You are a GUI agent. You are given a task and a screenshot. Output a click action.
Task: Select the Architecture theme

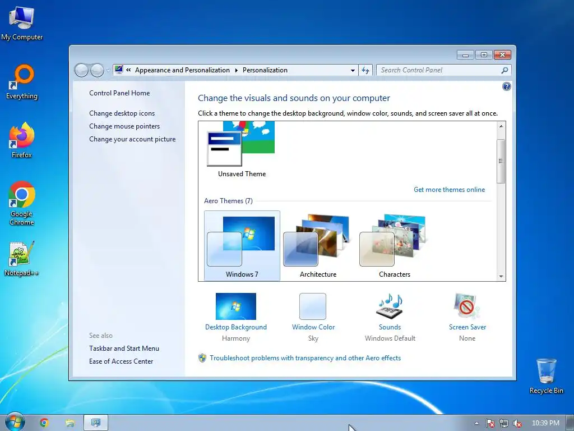coord(318,246)
